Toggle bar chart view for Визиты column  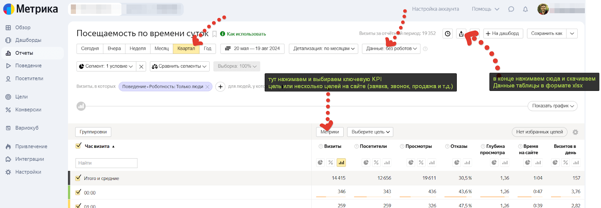(x=341, y=162)
